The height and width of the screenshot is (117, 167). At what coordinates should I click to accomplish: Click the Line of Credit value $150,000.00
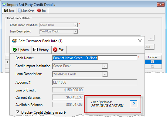point(68,90)
